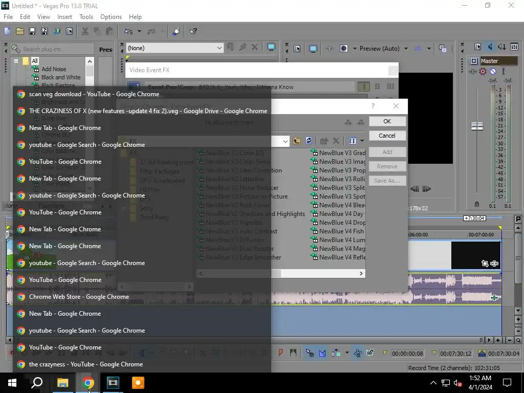524x393 pixels.
Task: Click OK in the plug-in chooser
Action: pos(387,121)
